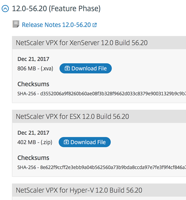Click NetScaler VPX for XenServer header
Viewport: 186px width, 200px height.
(x=99, y=43)
